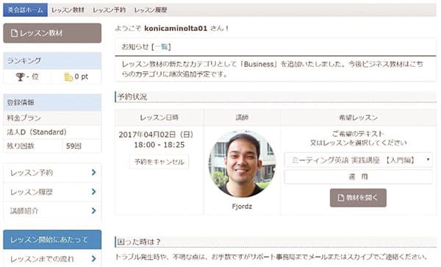Viewport: 441px width, 267px height.
Task: Click the chevron beside 講師紹介
Action: (94, 210)
